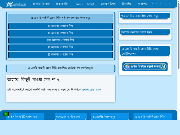
Task: Click the page vertical scrollbar thumb
Action: 178,36
